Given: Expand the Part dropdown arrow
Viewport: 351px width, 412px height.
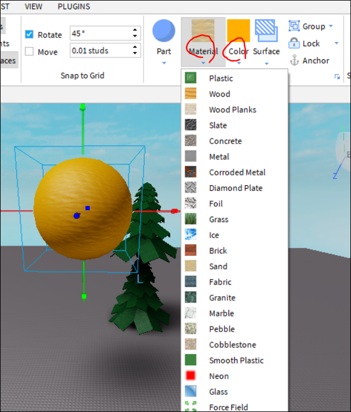Looking at the screenshot, I should [x=164, y=63].
